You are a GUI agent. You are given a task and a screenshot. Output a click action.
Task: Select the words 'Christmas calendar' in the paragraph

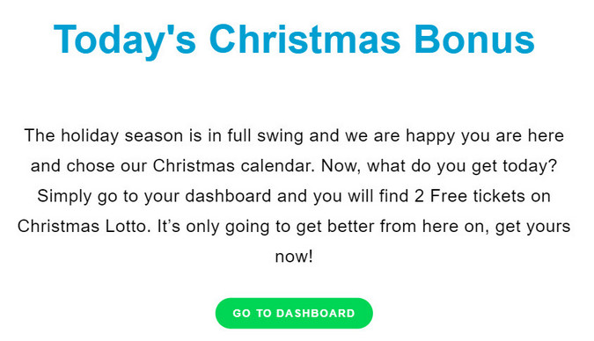pos(234,166)
